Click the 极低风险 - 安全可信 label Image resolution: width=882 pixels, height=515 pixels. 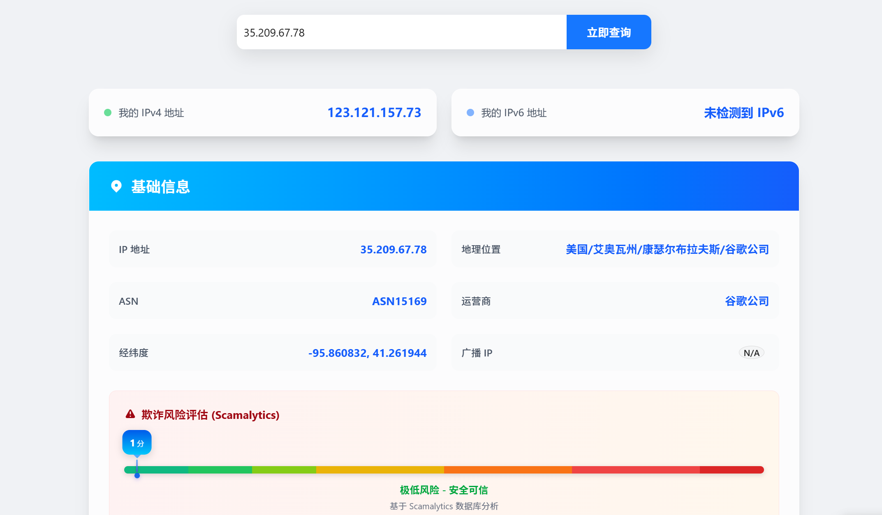pos(444,490)
